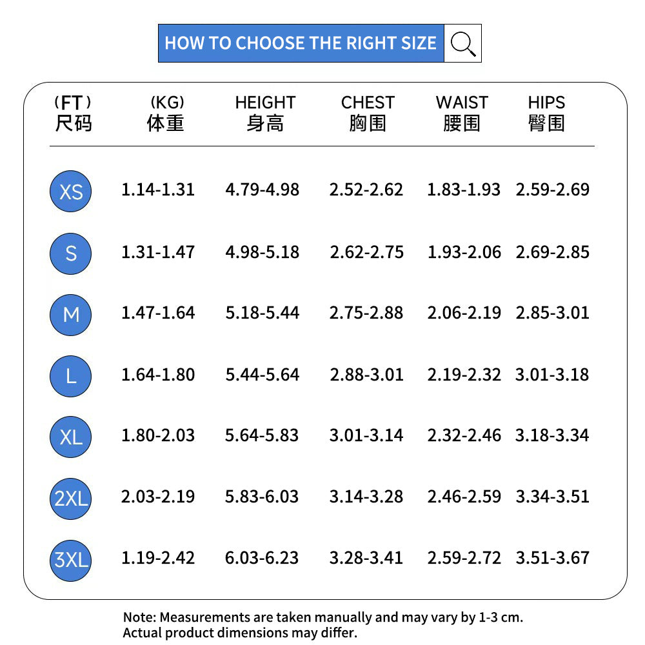The width and height of the screenshot is (645, 645).
Task: Click the 'How to choose the right size' banner
Action: pyautogui.click(x=301, y=44)
